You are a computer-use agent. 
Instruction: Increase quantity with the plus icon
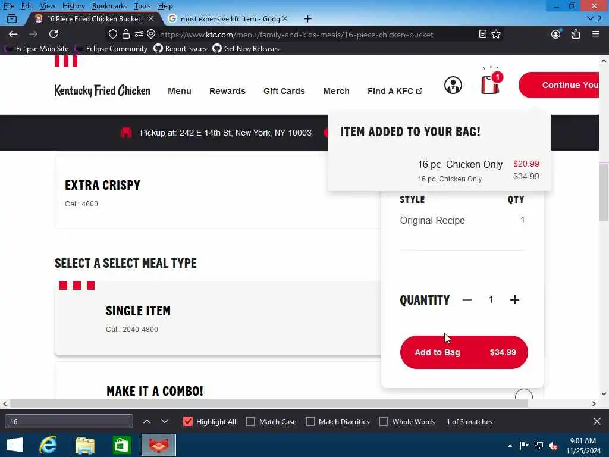pos(514,300)
